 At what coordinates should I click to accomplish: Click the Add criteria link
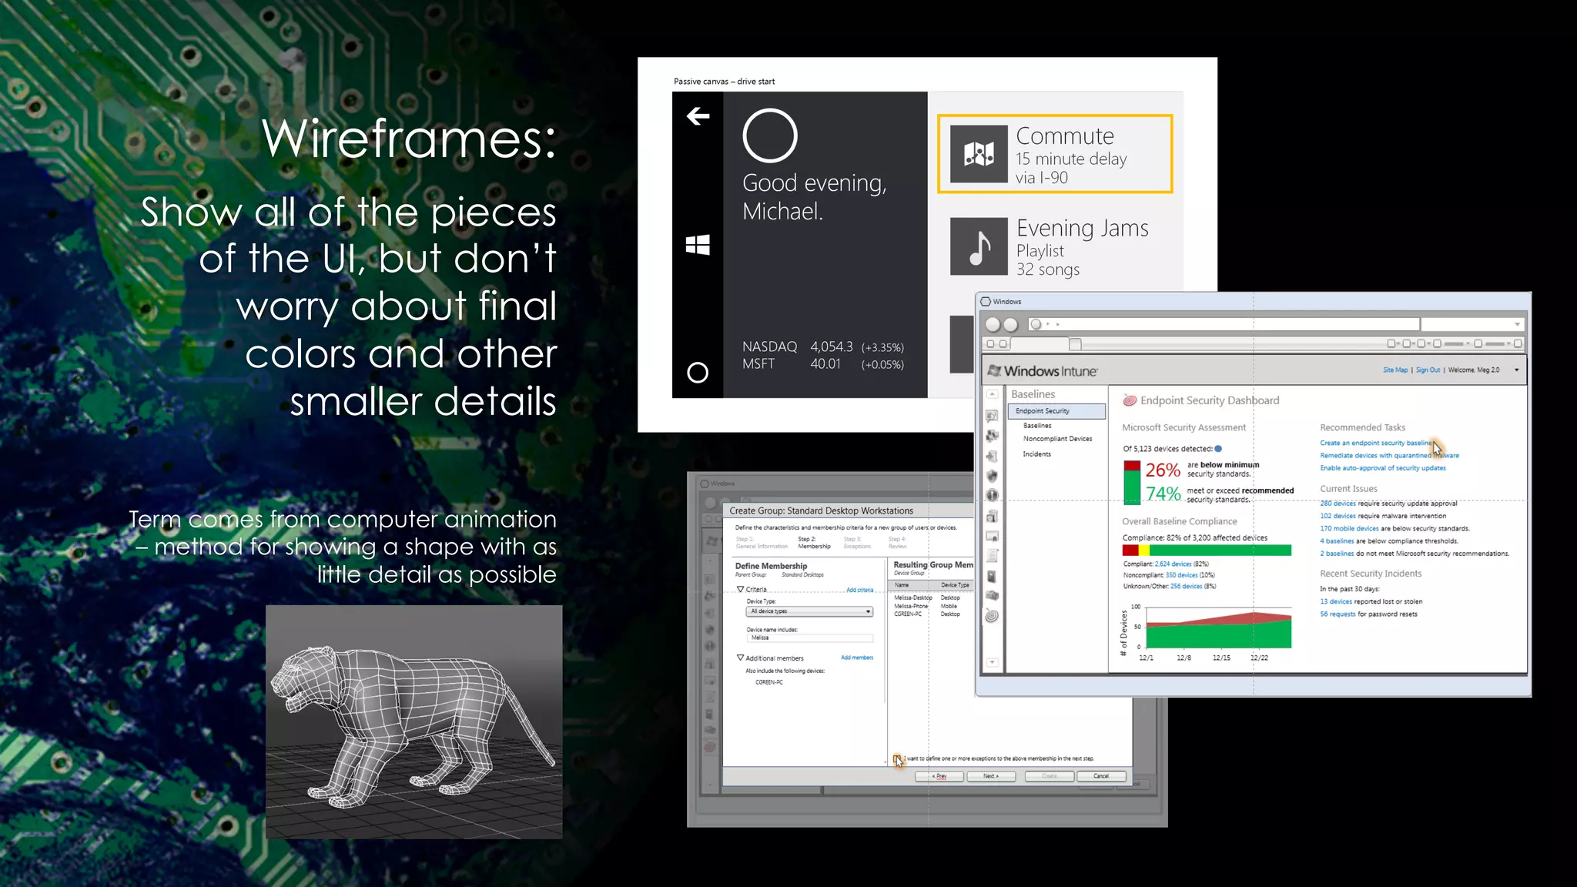pos(859,590)
